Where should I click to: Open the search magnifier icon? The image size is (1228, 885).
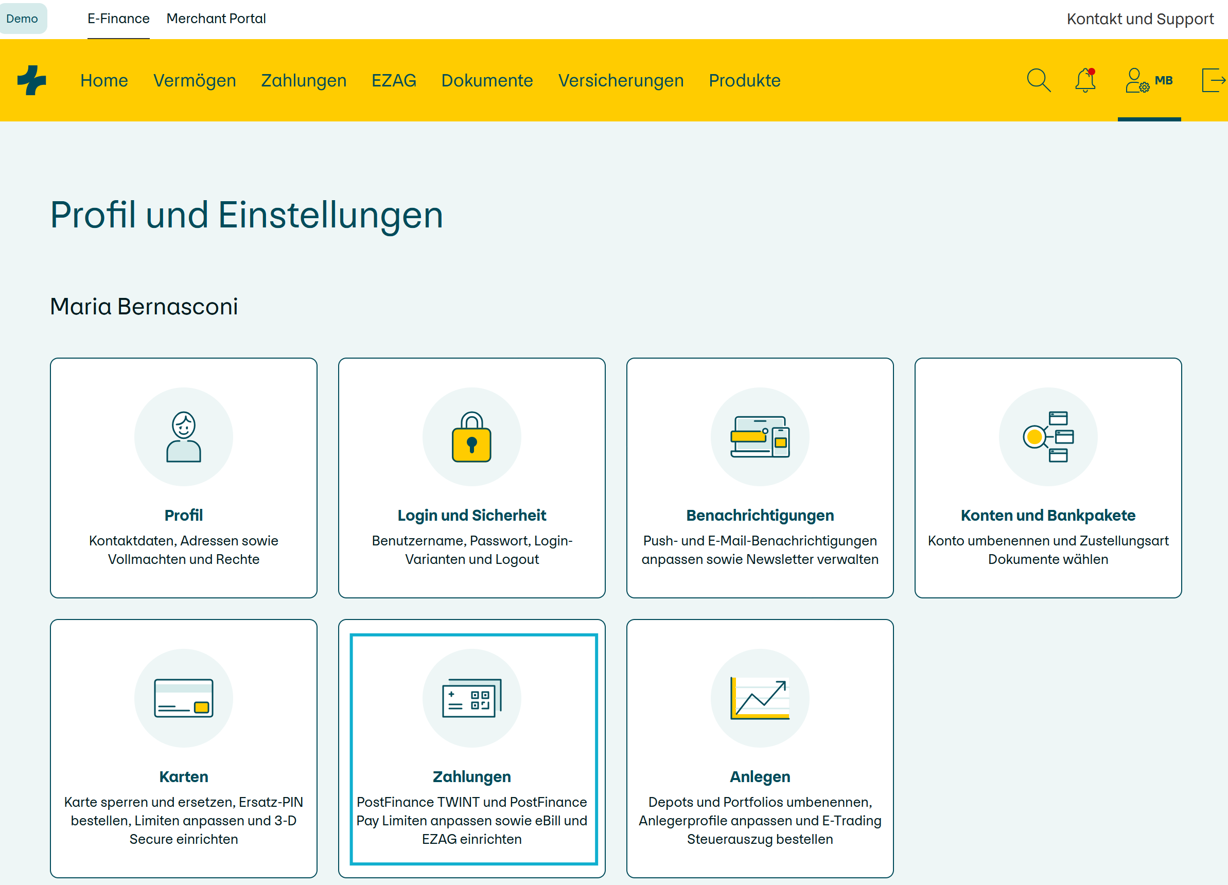pos(1039,80)
